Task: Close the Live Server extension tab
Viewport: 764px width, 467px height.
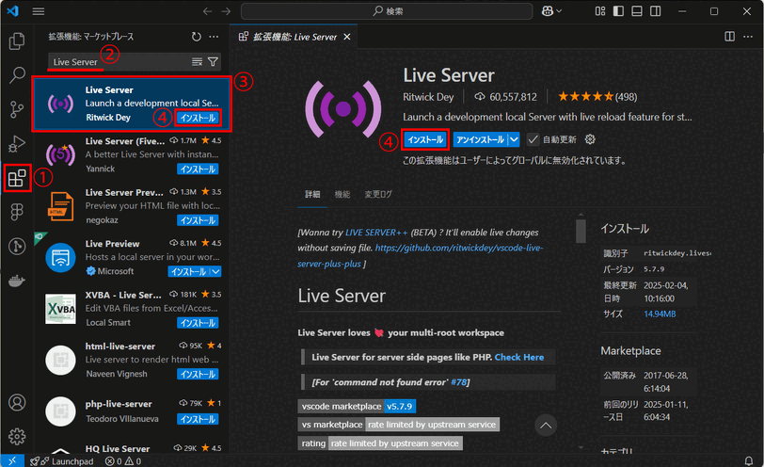Action: tap(347, 37)
